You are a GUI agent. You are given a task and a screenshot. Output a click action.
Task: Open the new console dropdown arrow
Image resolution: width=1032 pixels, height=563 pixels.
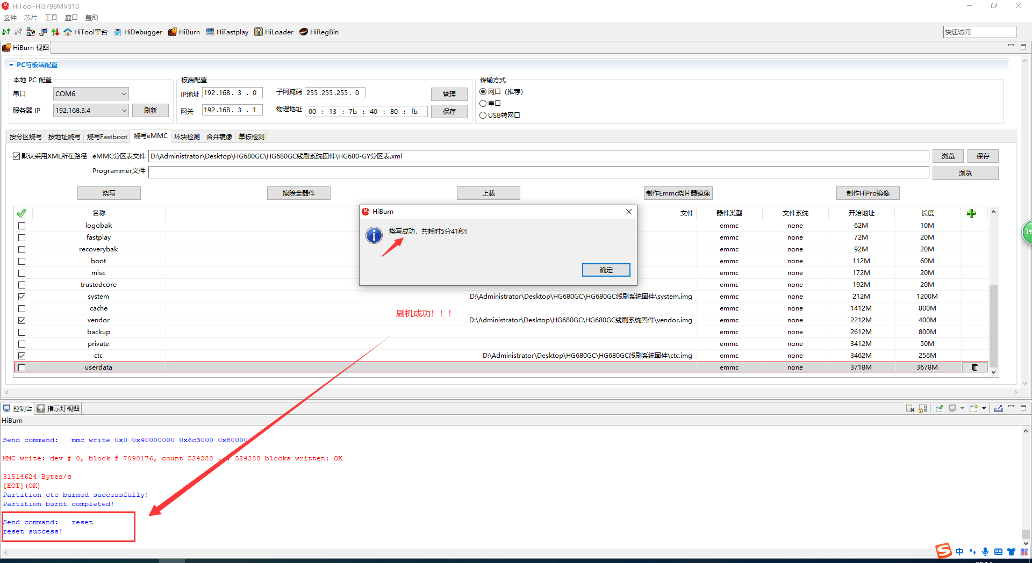tap(984, 408)
